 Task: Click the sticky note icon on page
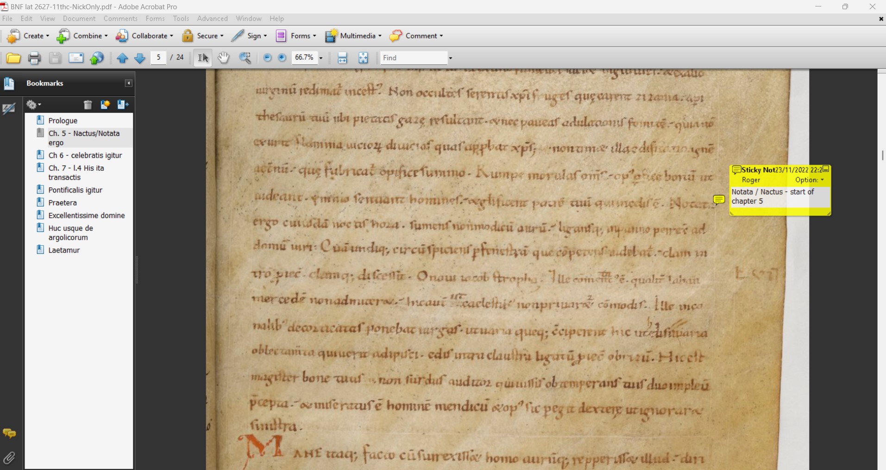pyautogui.click(x=719, y=199)
